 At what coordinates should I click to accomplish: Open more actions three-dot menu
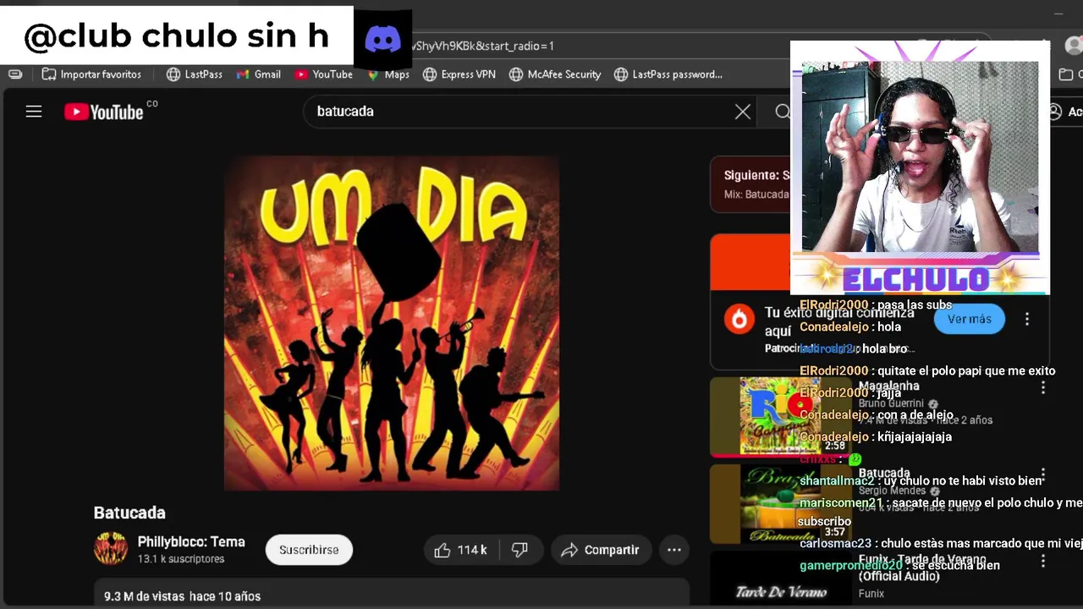[674, 550]
